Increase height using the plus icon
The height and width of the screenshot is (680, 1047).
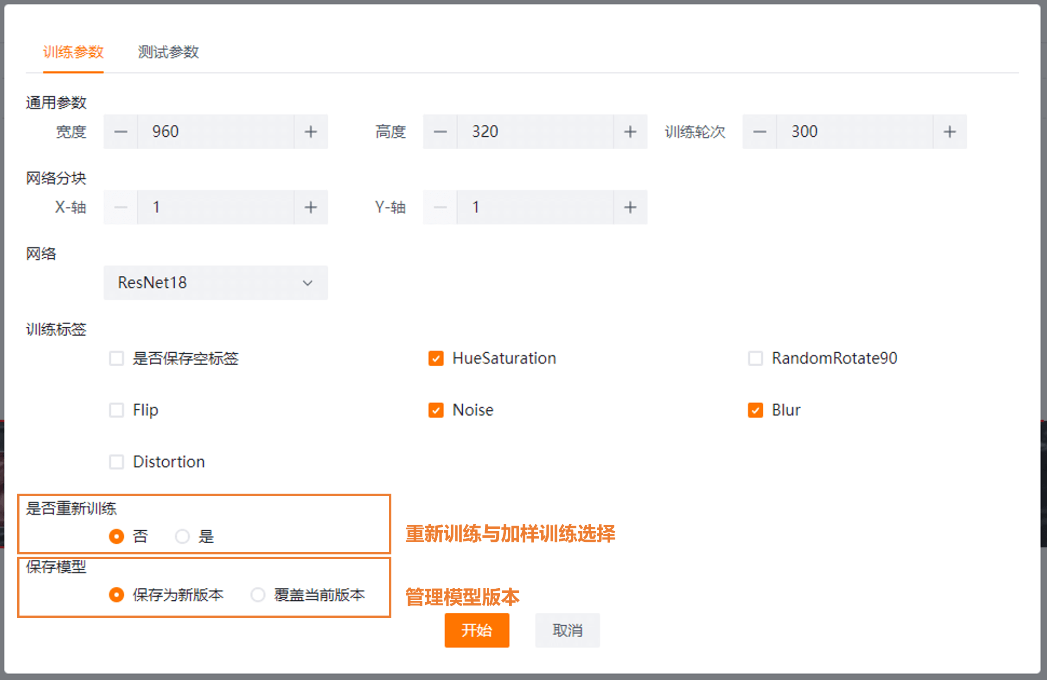coord(630,132)
